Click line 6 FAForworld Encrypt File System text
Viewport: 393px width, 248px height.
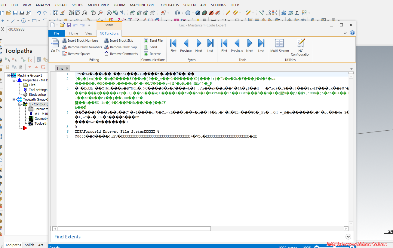click(x=117, y=132)
